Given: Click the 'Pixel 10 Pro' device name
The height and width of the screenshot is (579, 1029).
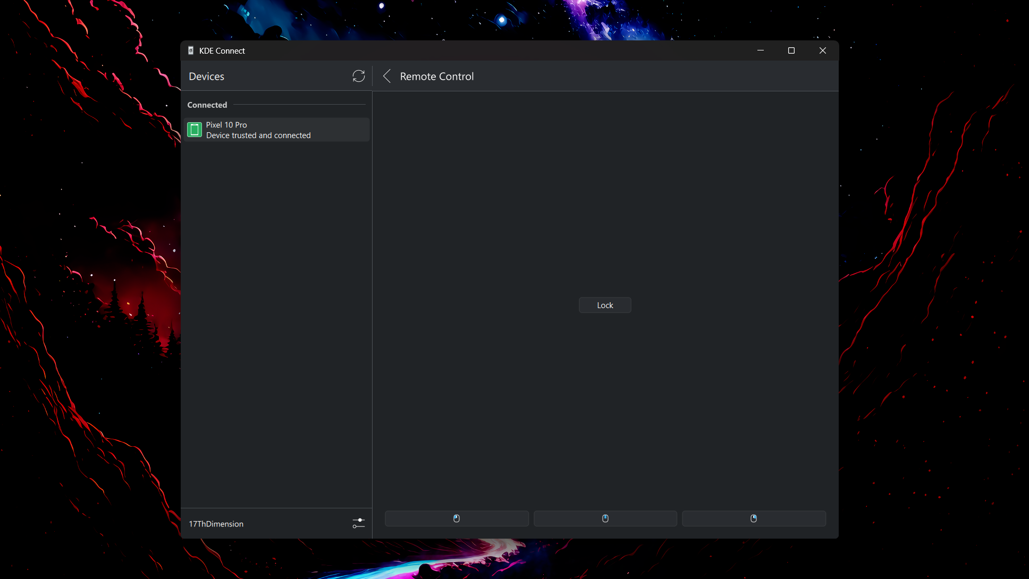Looking at the screenshot, I should coord(226,125).
